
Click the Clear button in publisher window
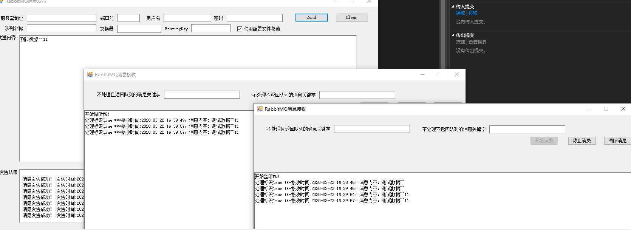[351, 17]
